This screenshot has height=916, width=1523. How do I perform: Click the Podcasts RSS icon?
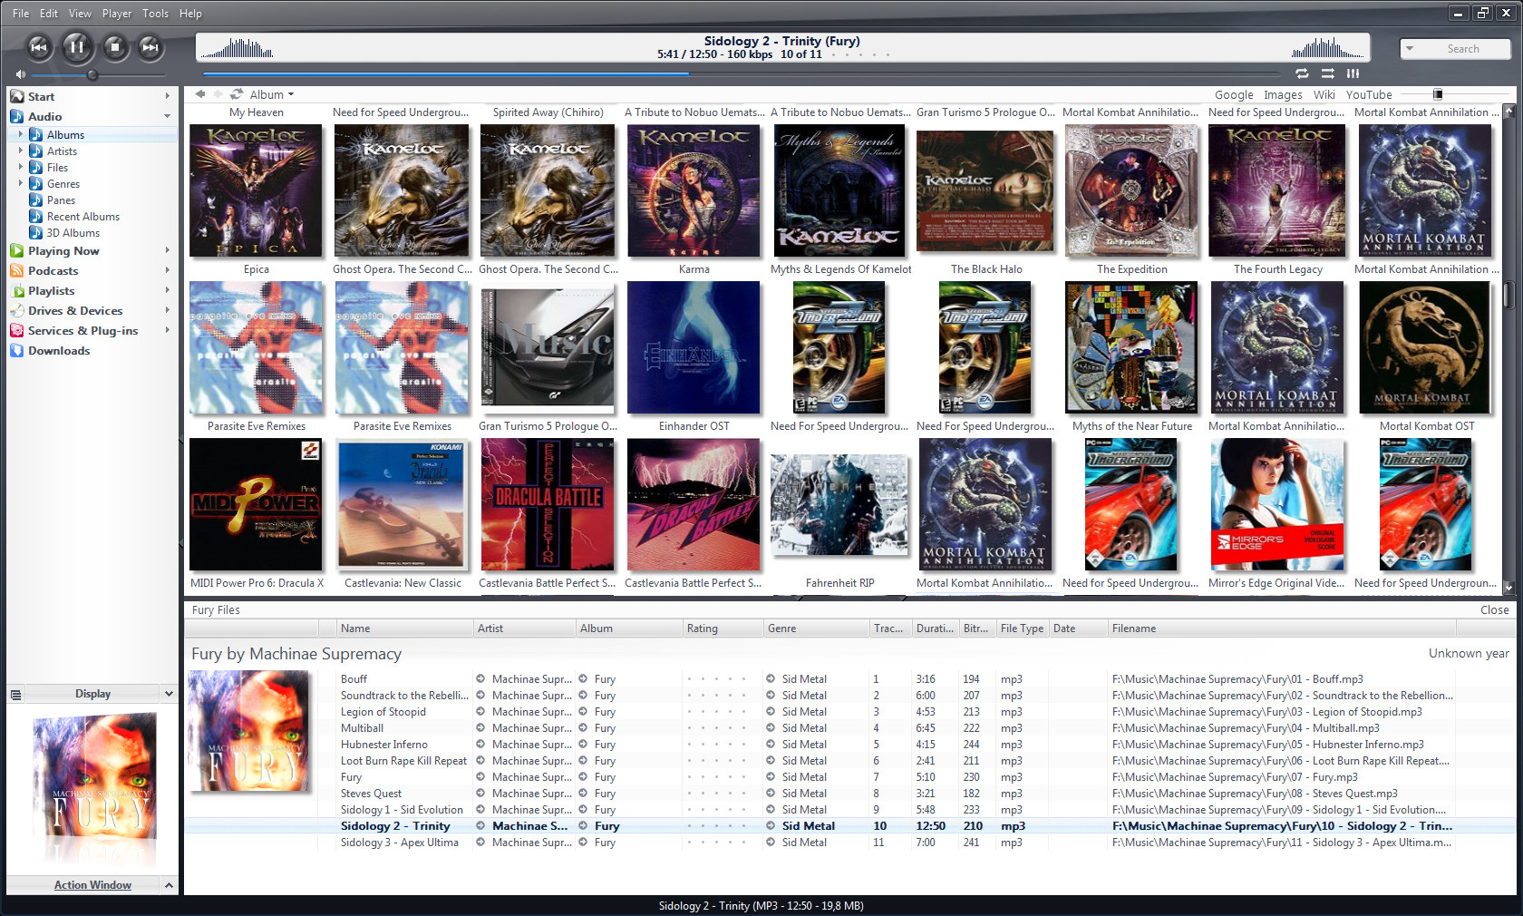(x=16, y=270)
